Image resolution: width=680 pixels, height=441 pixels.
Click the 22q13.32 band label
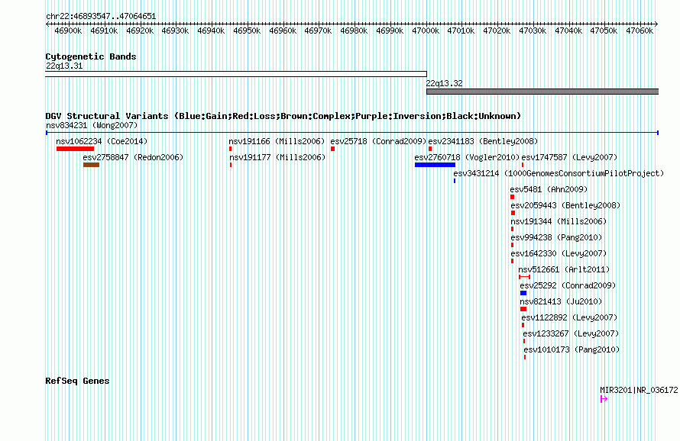coord(444,84)
